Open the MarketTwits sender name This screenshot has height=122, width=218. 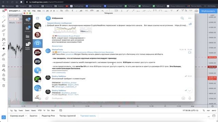57,49
